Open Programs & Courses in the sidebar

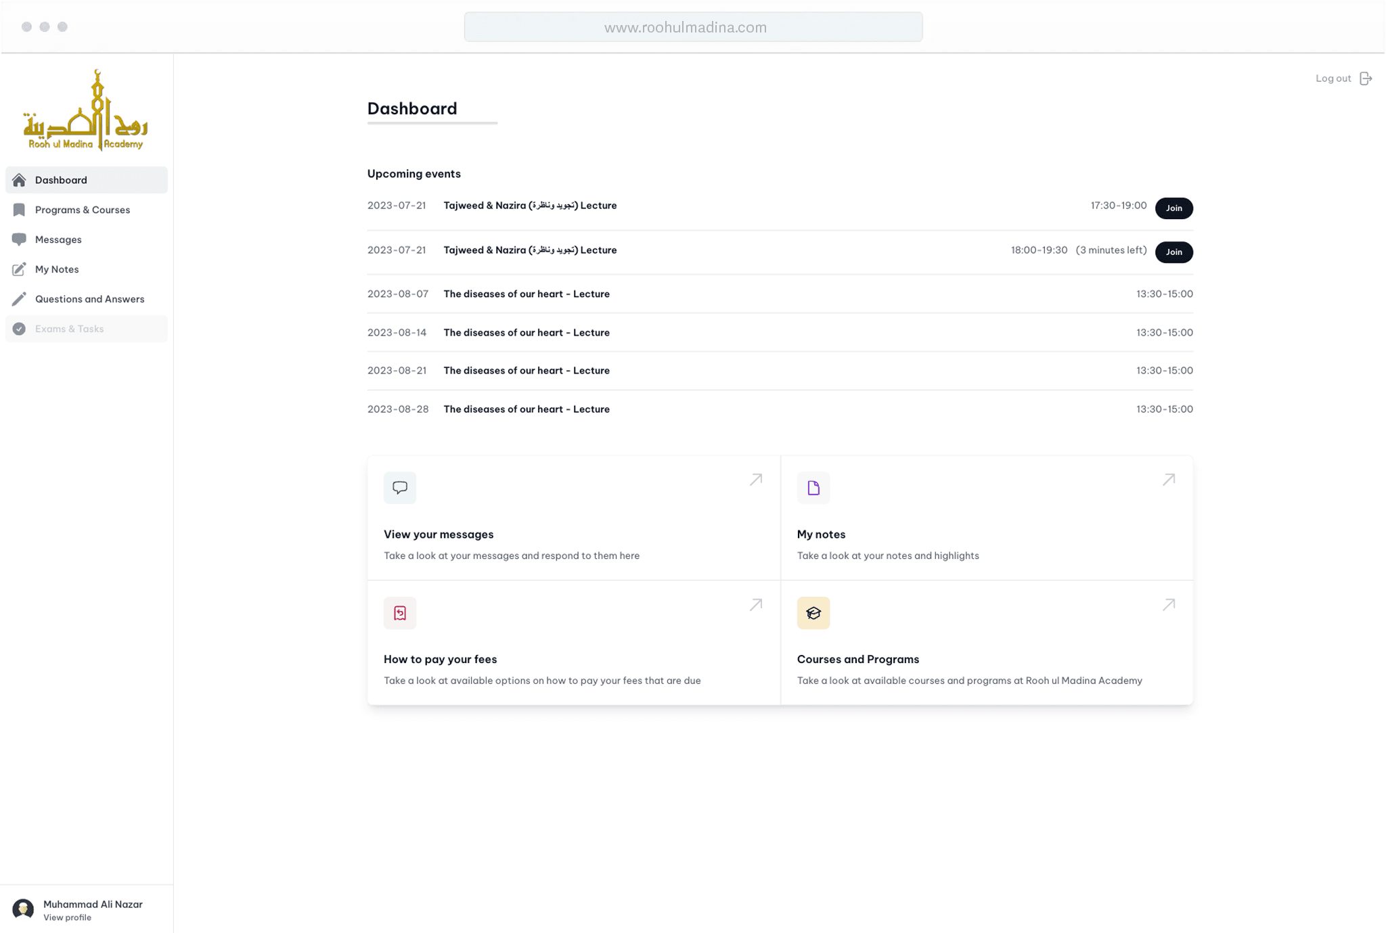pyautogui.click(x=83, y=210)
